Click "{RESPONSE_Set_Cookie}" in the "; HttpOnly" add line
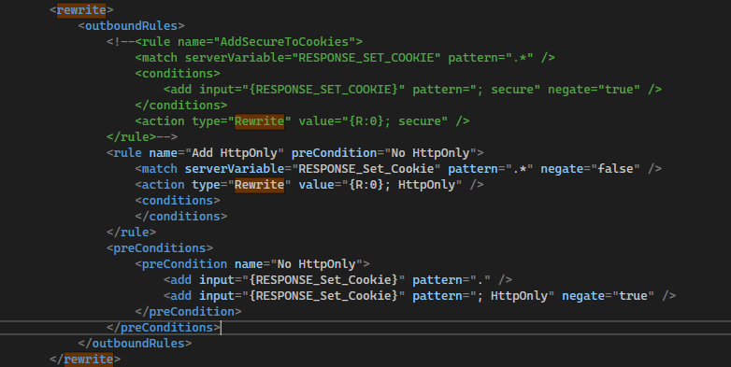Image resolution: width=731 pixels, height=367 pixels. [323, 296]
